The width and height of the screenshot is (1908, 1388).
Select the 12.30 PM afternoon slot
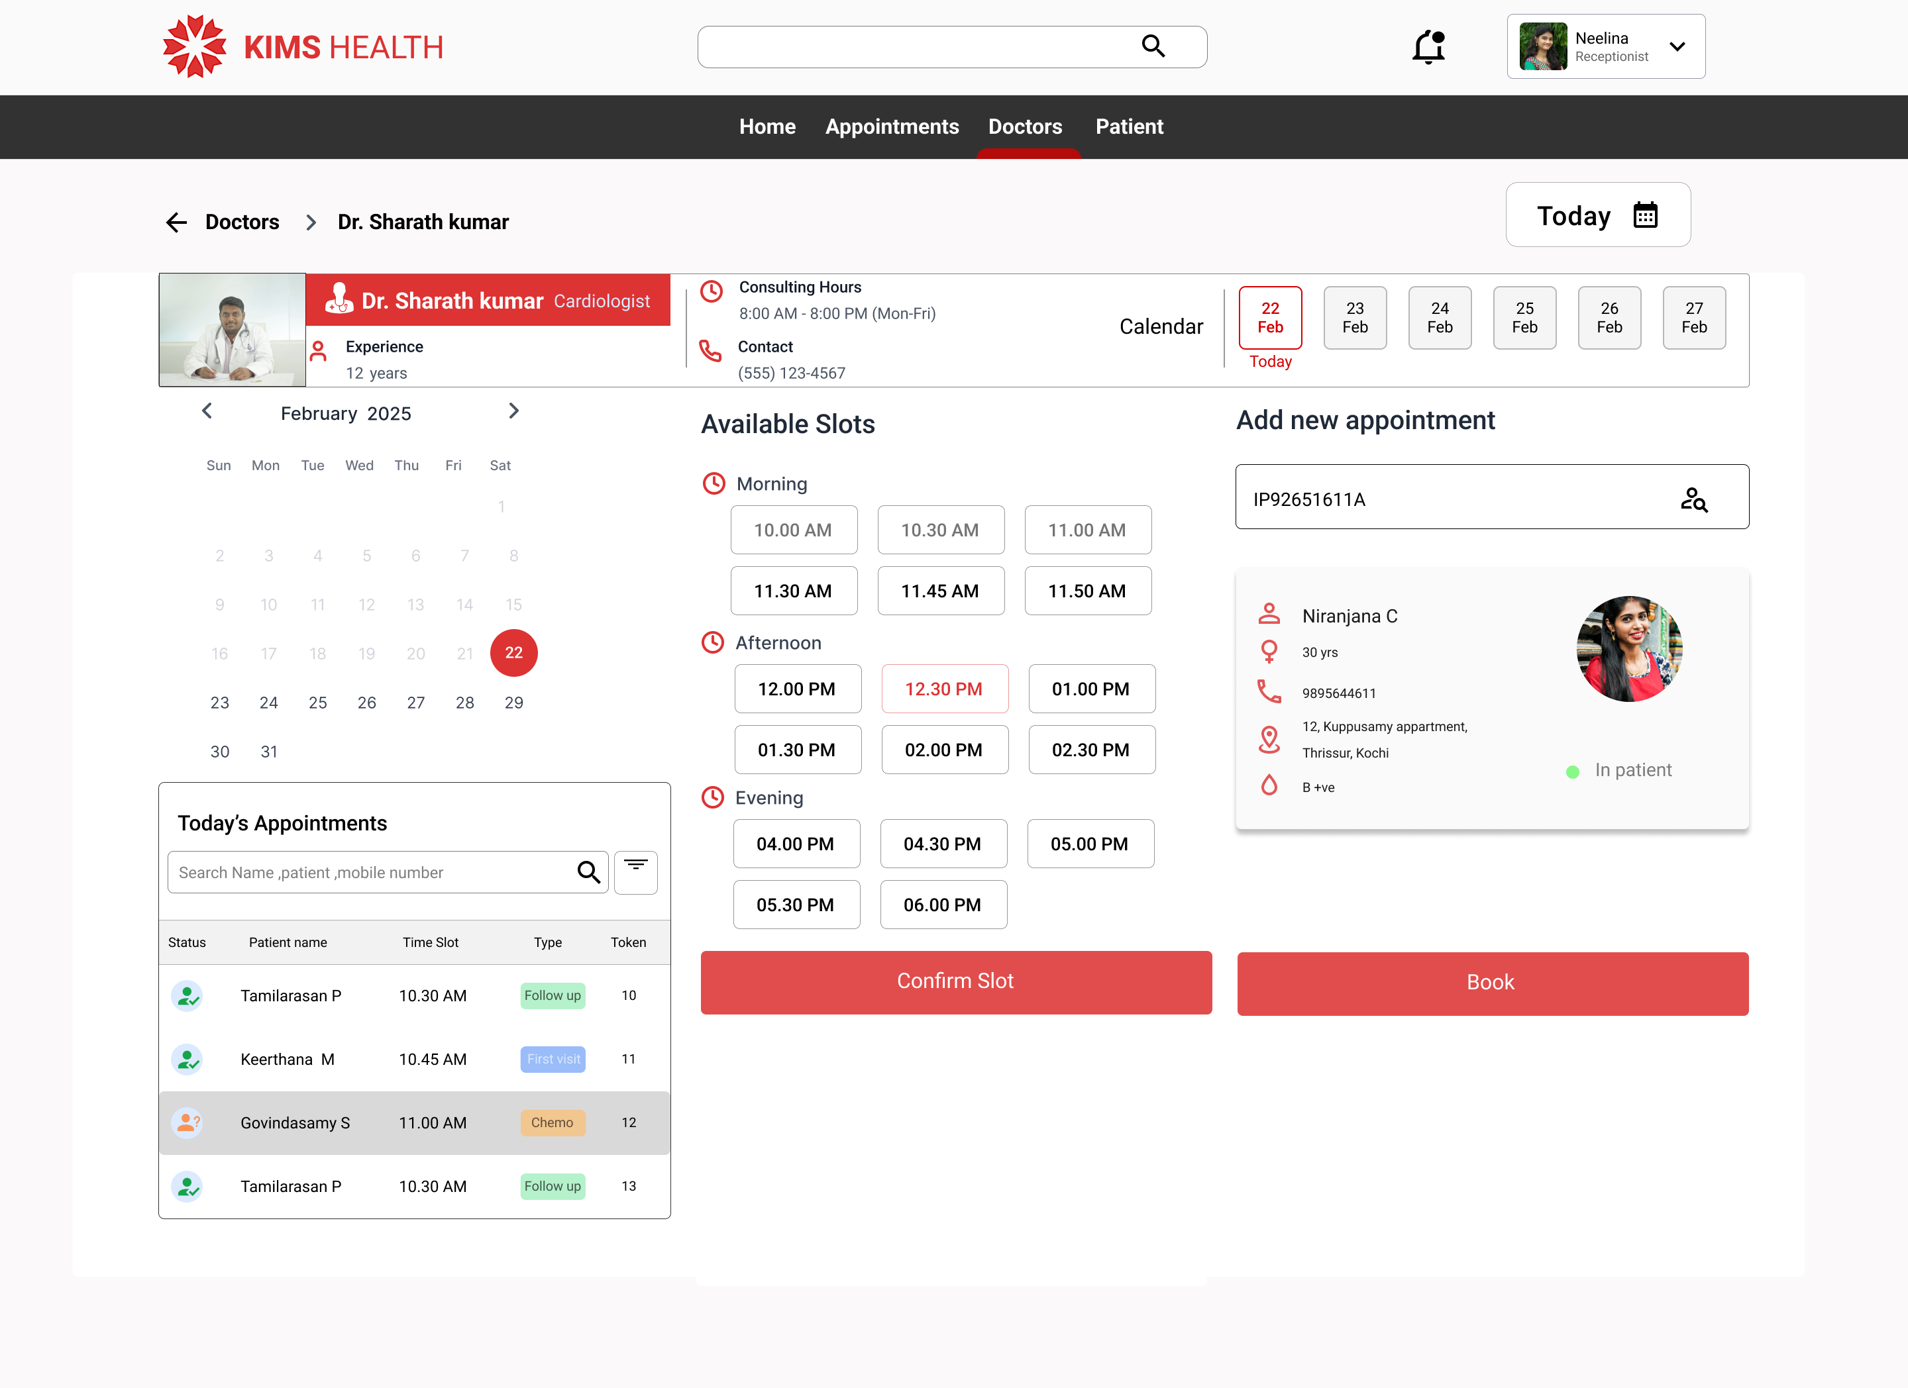pyautogui.click(x=943, y=689)
